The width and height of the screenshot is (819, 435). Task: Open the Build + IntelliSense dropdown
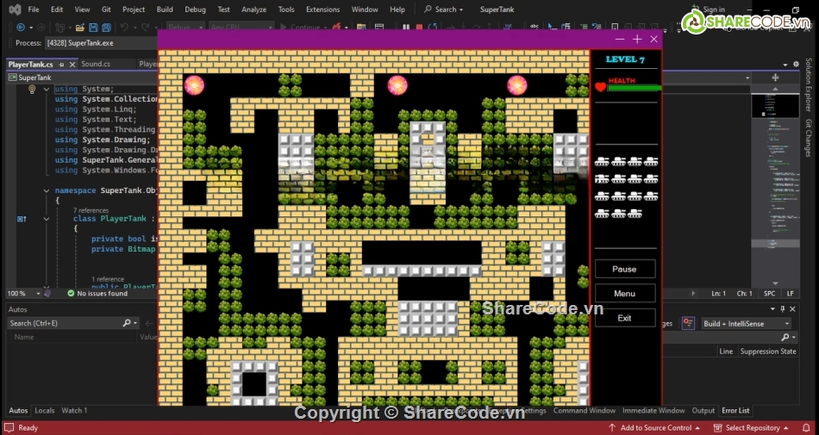tap(747, 323)
